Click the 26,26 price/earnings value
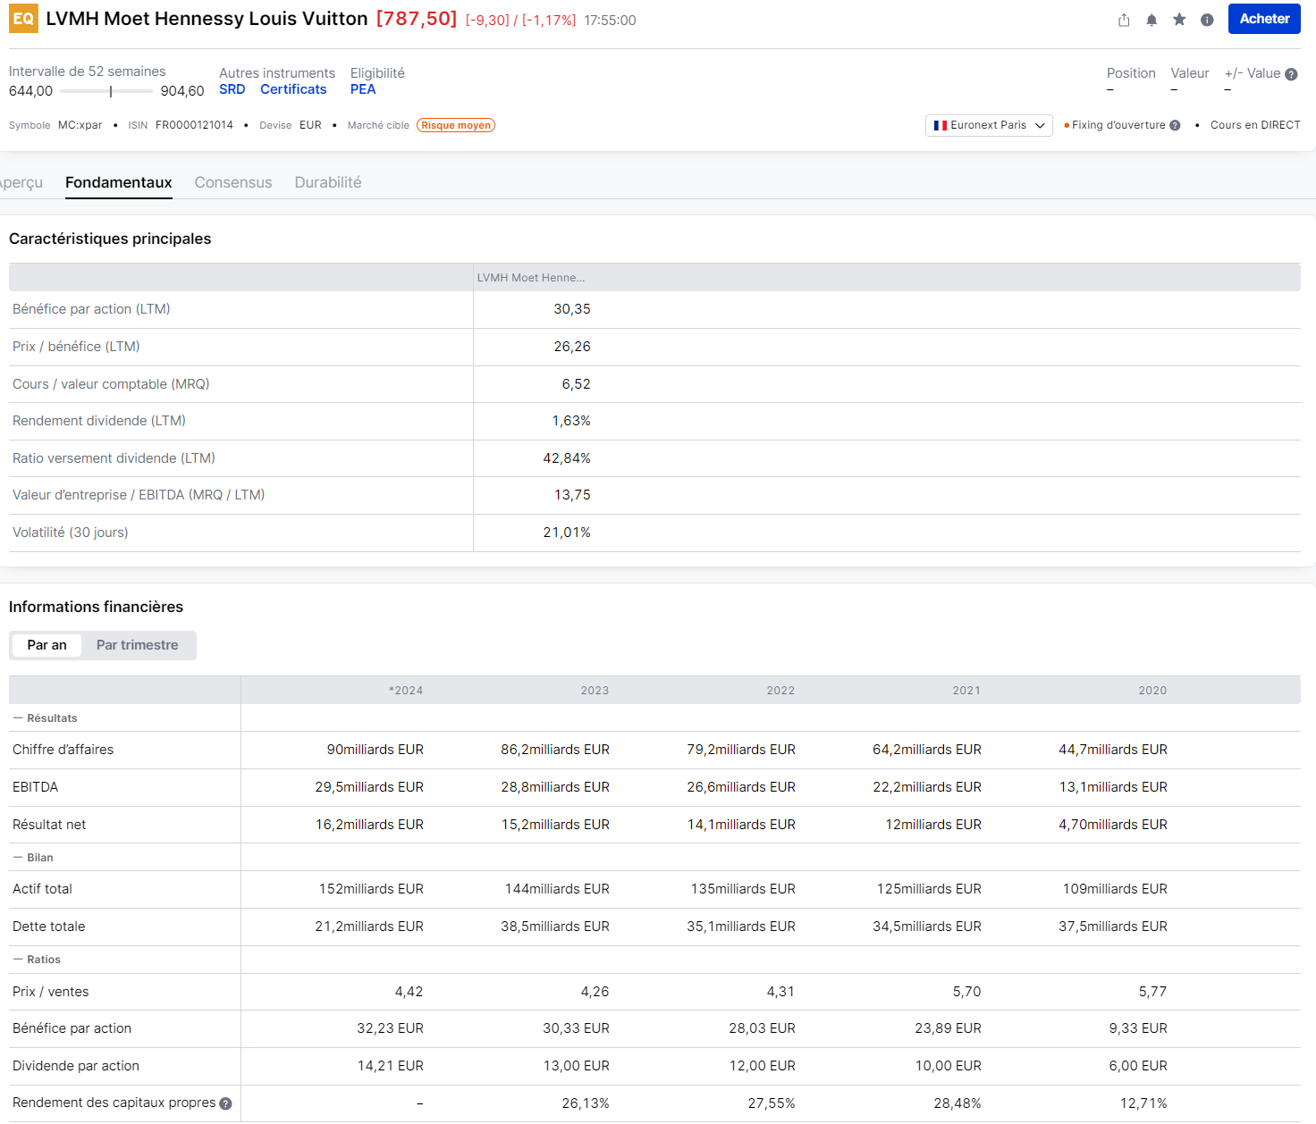Image resolution: width=1316 pixels, height=1124 pixels. click(x=572, y=347)
